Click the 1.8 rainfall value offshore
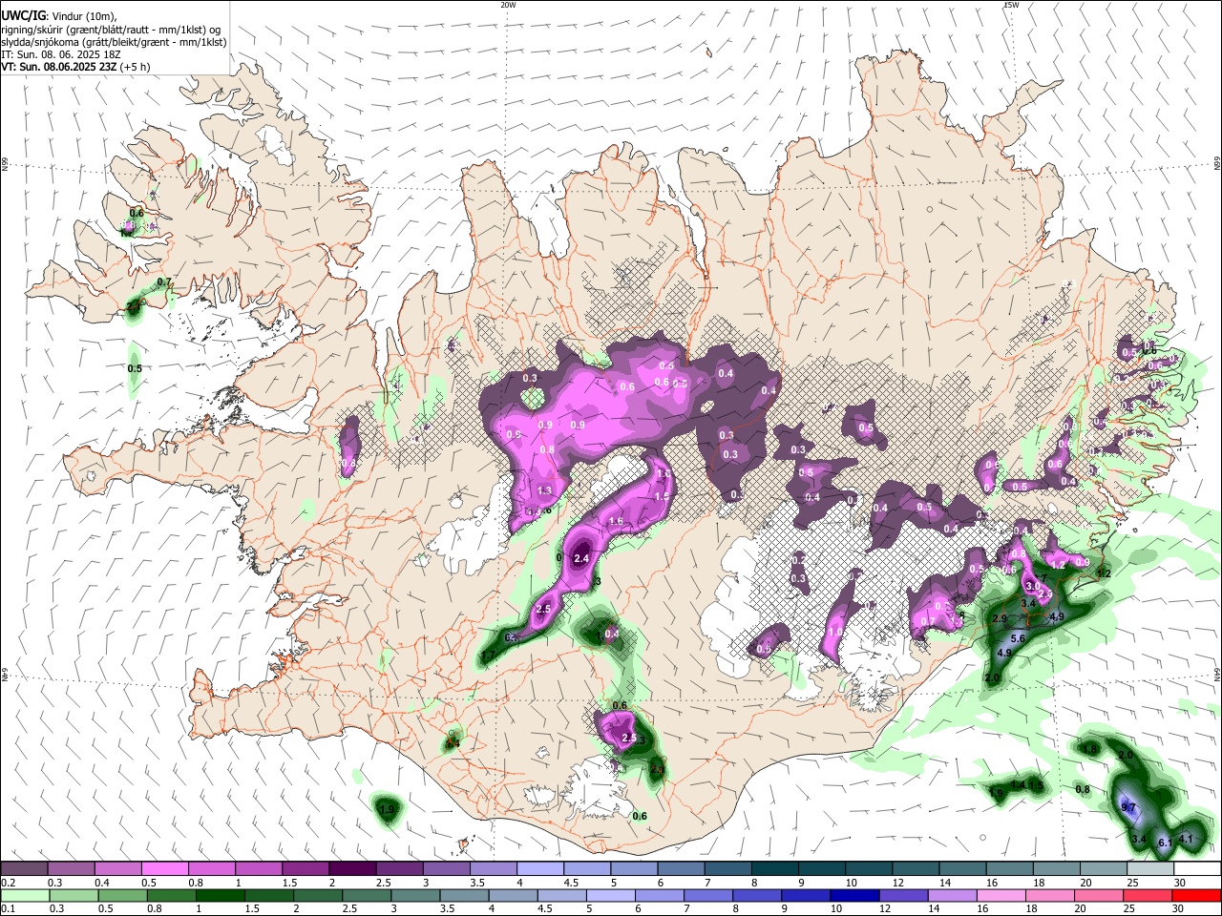This screenshot has width=1222, height=916. tap(1090, 750)
